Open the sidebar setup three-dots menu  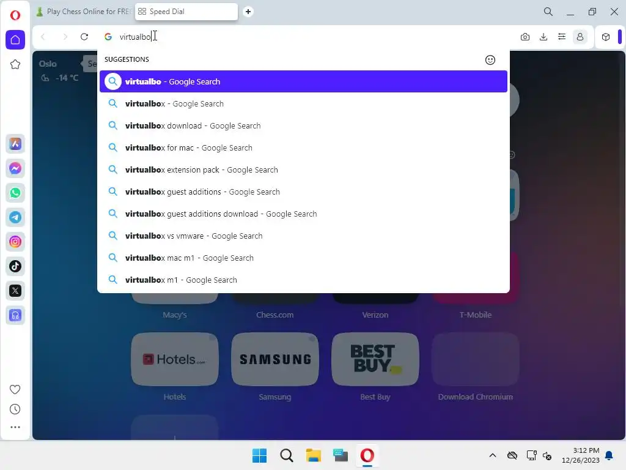tap(15, 427)
